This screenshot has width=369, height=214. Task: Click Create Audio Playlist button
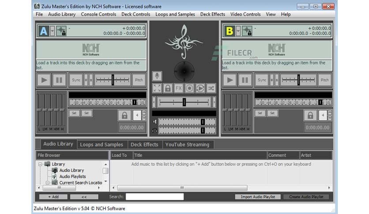(306, 197)
